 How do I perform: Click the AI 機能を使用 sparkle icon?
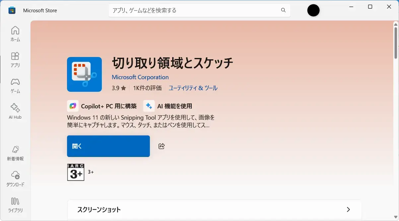(x=149, y=106)
